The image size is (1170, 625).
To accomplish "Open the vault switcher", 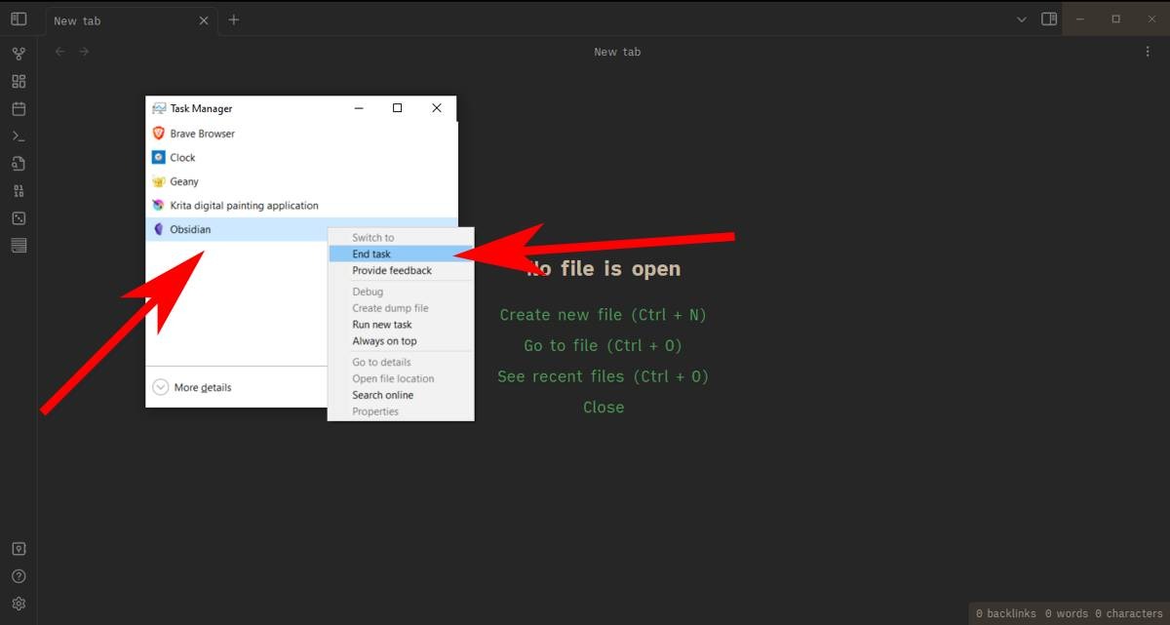I will [19, 548].
